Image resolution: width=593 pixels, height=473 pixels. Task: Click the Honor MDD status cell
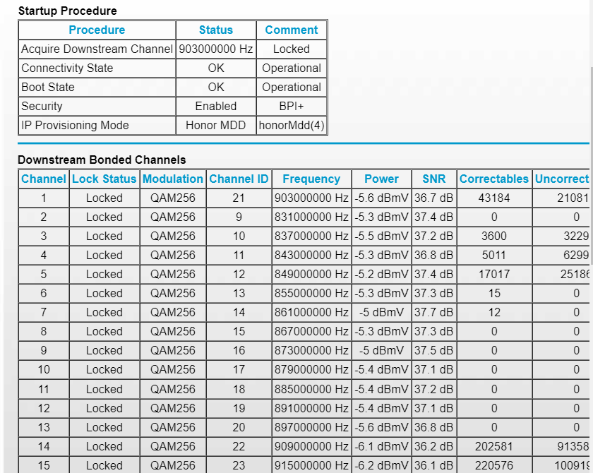(x=215, y=125)
